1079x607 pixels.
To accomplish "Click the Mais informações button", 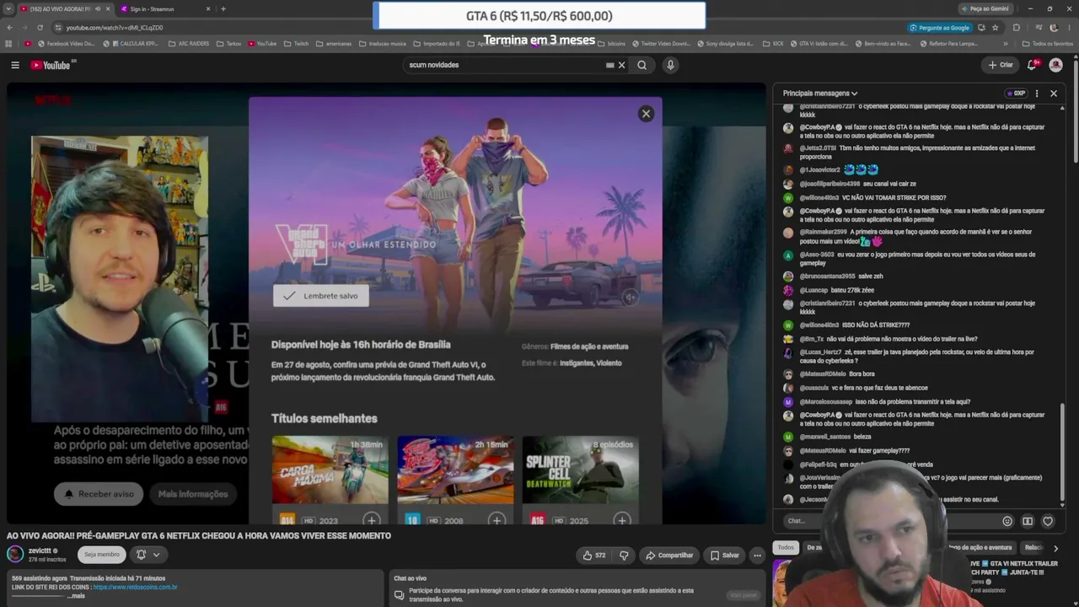I will click(193, 494).
